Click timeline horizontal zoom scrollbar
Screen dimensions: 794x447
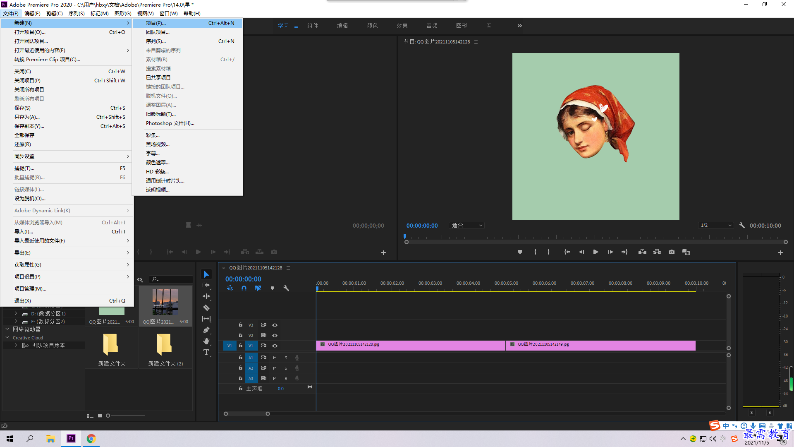coord(246,414)
